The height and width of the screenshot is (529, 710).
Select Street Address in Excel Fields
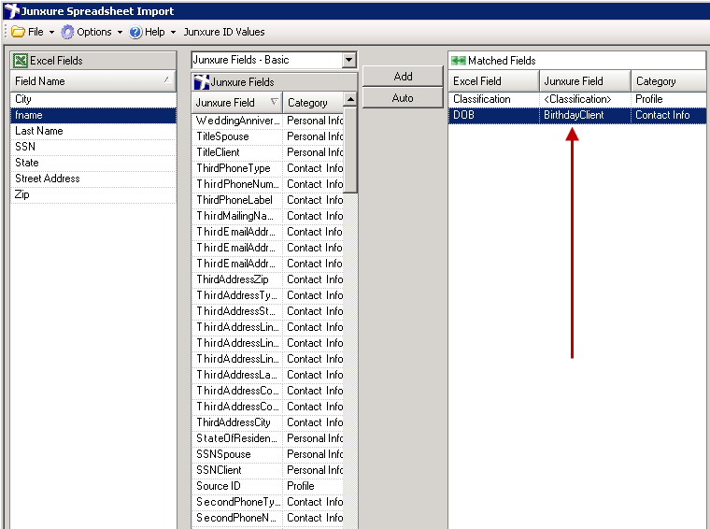pyautogui.click(x=93, y=179)
